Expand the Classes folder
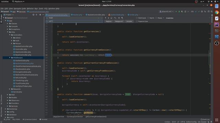This screenshot has width=220, height=123. pos(8,24)
